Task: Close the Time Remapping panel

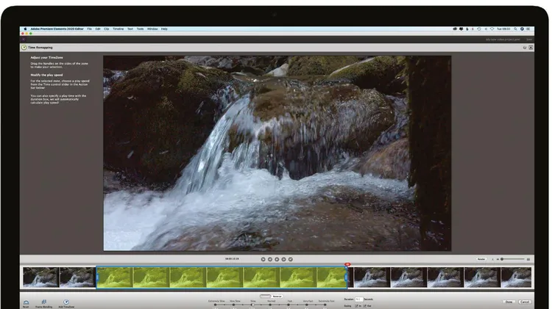Action: click(x=531, y=48)
